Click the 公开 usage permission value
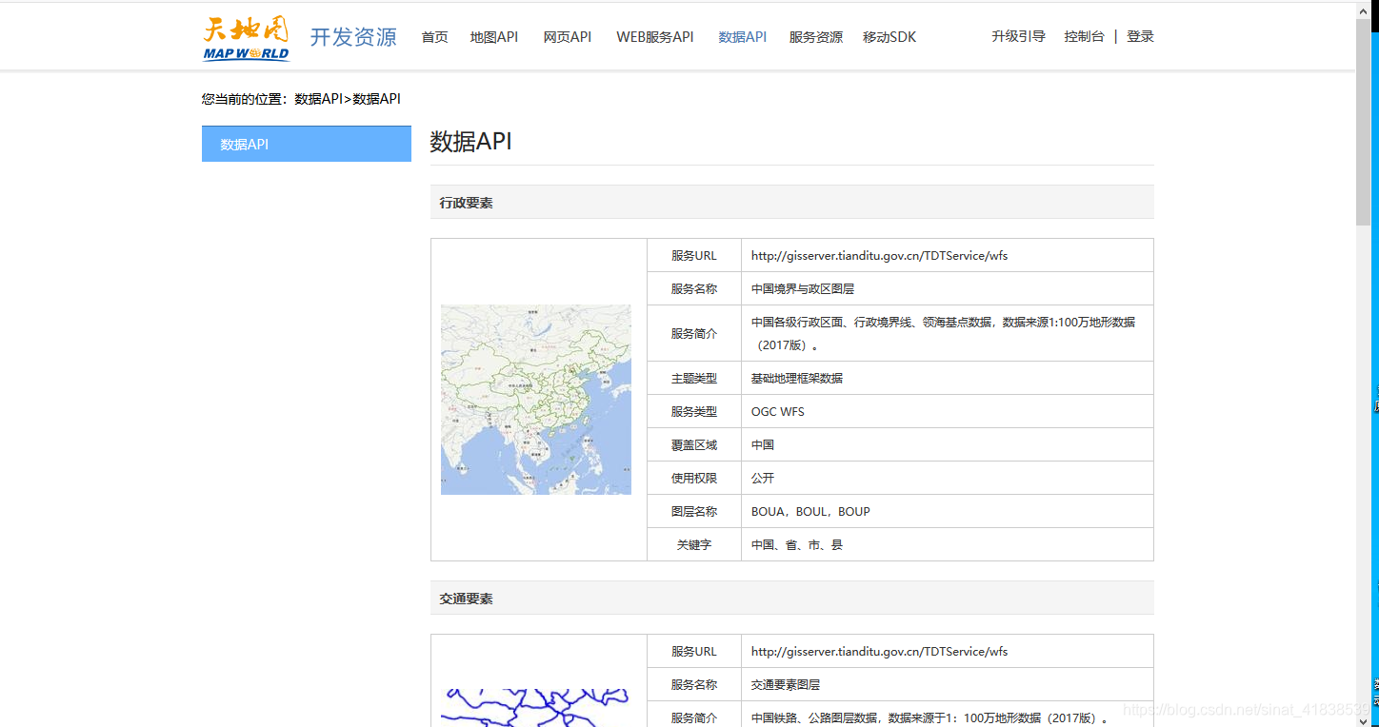The width and height of the screenshot is (1379, 727). 762,478
